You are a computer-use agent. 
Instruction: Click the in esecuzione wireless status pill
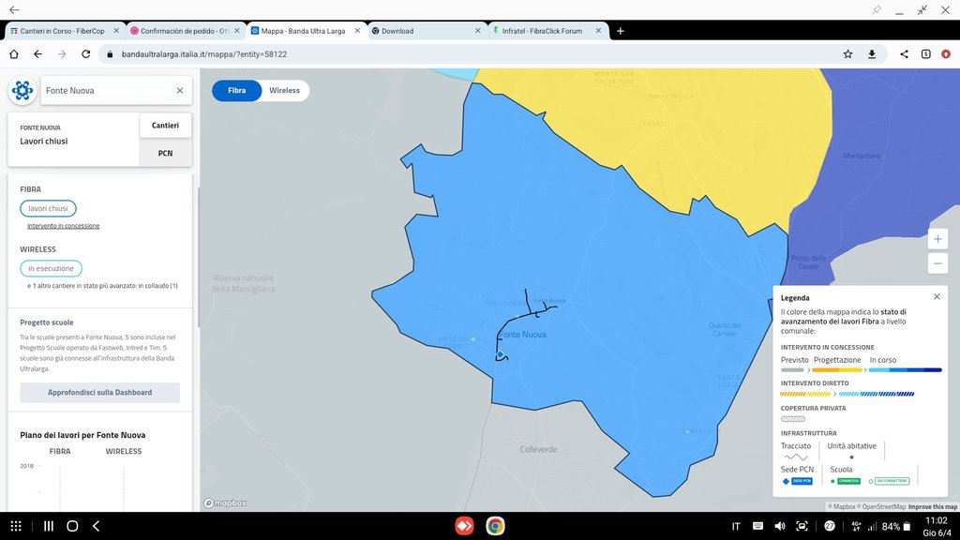[x=51, y=268]
